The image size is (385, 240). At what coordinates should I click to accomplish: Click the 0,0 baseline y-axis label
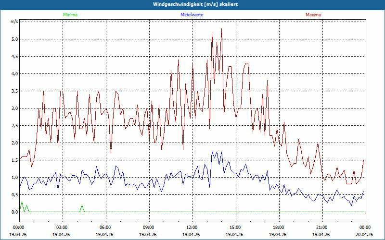14,212
